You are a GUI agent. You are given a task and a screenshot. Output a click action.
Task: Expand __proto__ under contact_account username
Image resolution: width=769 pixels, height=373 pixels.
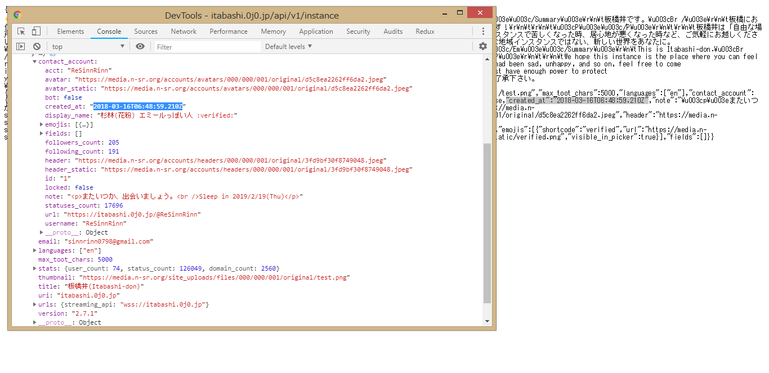click(x=42, y=232)
